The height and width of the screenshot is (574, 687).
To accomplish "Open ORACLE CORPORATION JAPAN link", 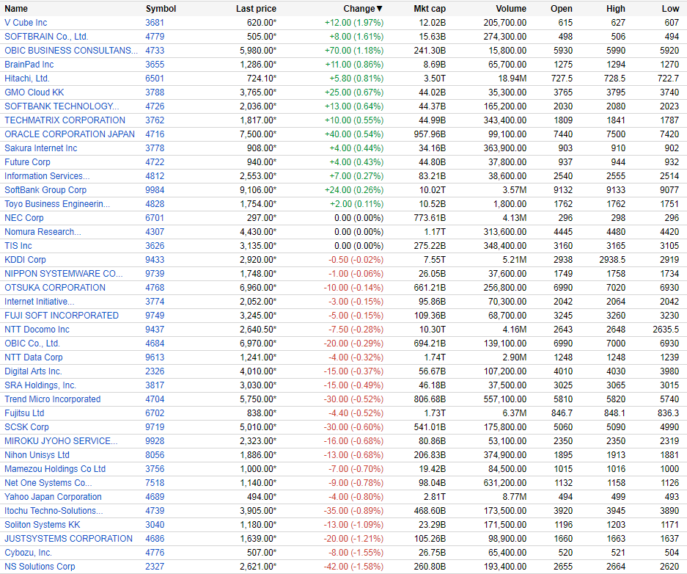I will click(x=70, y=134).
